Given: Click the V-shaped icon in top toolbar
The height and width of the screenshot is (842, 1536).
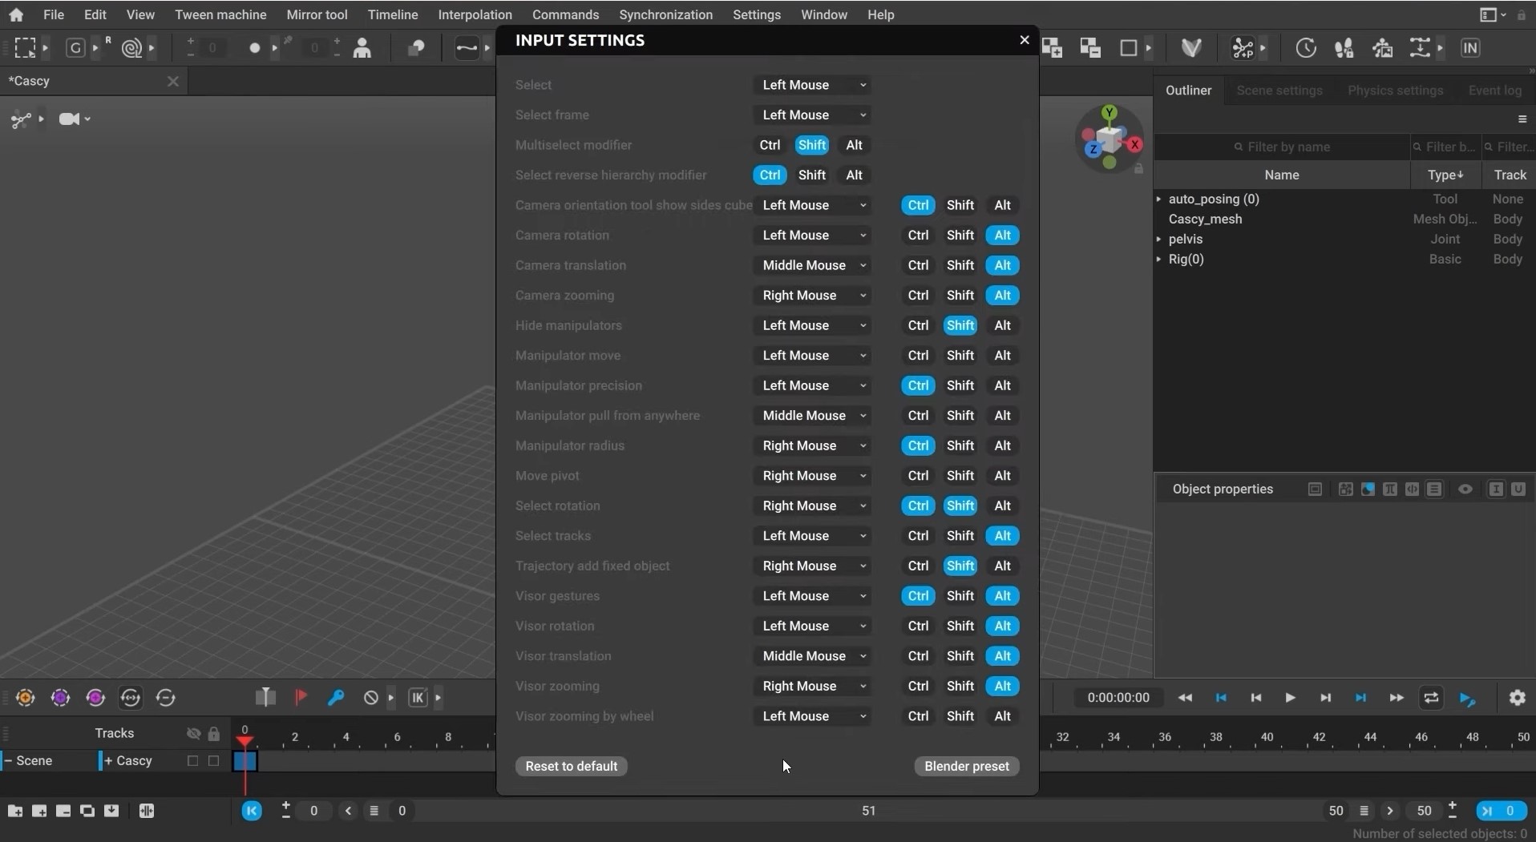Looking at the screenshot, I should 1191,48.
